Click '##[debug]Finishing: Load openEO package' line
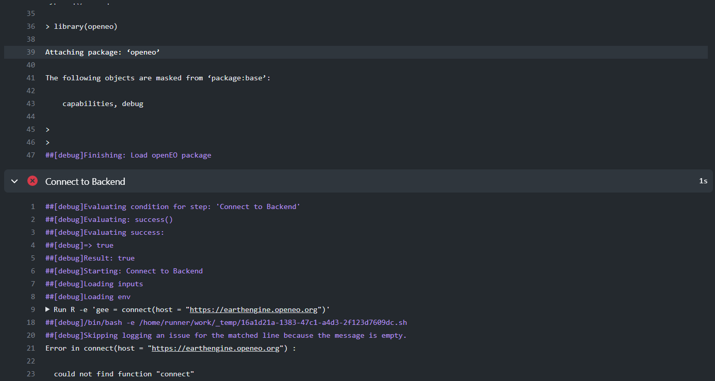The height and width of the screenshot is (381, 715). click(x=128, y=155)
